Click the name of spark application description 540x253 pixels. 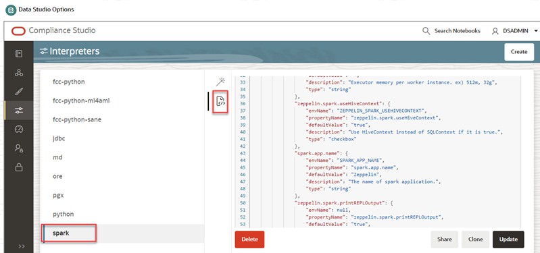click(x=373, y=182)
